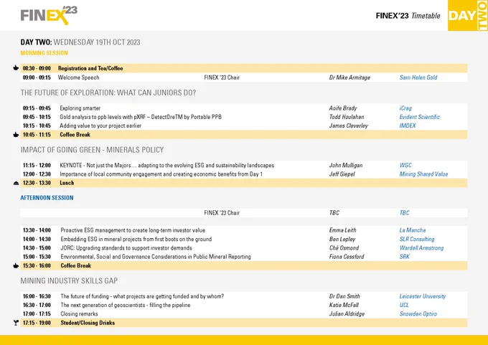Click speaker name Emma Leith
This screenshot has width=488, height=345.
click(x=342, y=230)
